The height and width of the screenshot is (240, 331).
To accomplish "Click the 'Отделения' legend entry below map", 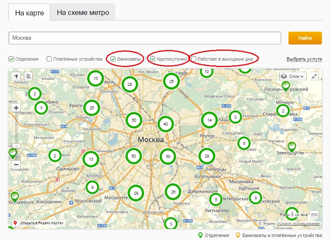I will (213, 235).
